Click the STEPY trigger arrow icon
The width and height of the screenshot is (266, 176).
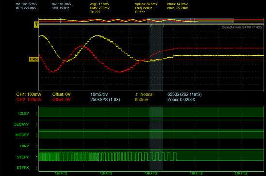[x=37, y=157]
